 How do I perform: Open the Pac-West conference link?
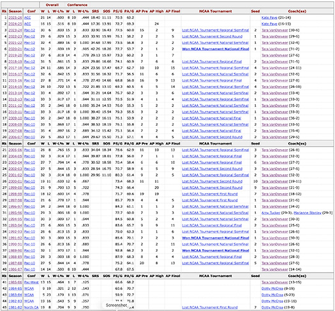[x=31, y=282]
